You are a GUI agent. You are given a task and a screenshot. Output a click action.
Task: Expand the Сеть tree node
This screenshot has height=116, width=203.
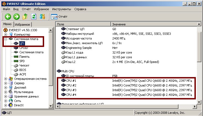[6, 101]
